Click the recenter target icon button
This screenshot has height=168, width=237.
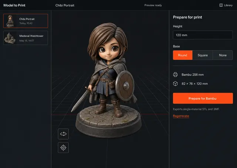click(x=63, y=148)
